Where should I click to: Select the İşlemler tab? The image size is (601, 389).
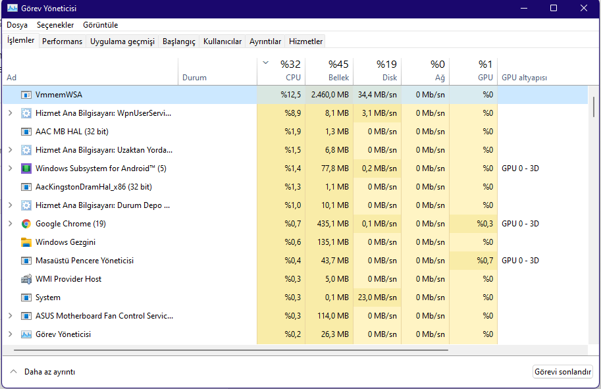[x=20, y=40]
